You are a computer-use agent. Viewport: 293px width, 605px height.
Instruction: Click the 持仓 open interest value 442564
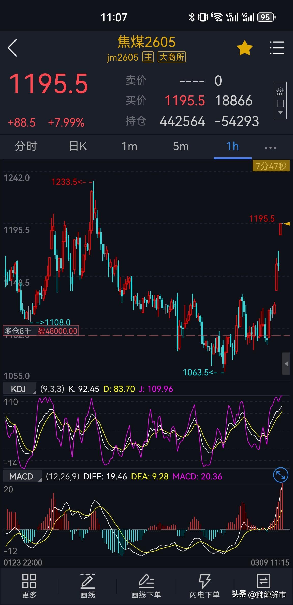pos(182,121)
